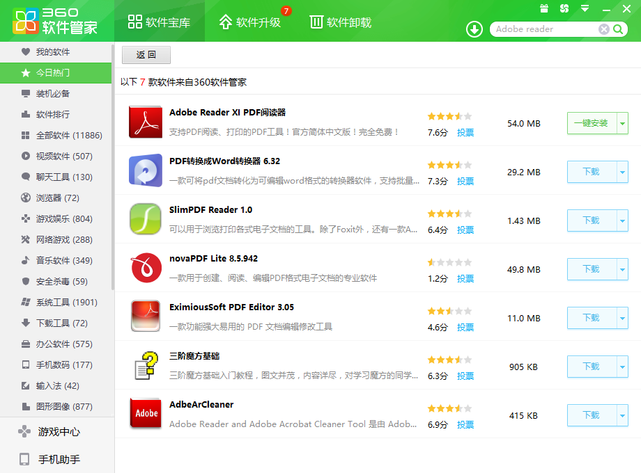Click the sidebar vertical scrollbar

(x=113, y=168)
